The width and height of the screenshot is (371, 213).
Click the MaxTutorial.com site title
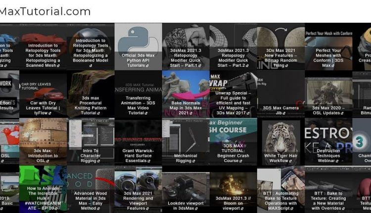[45, 11]
